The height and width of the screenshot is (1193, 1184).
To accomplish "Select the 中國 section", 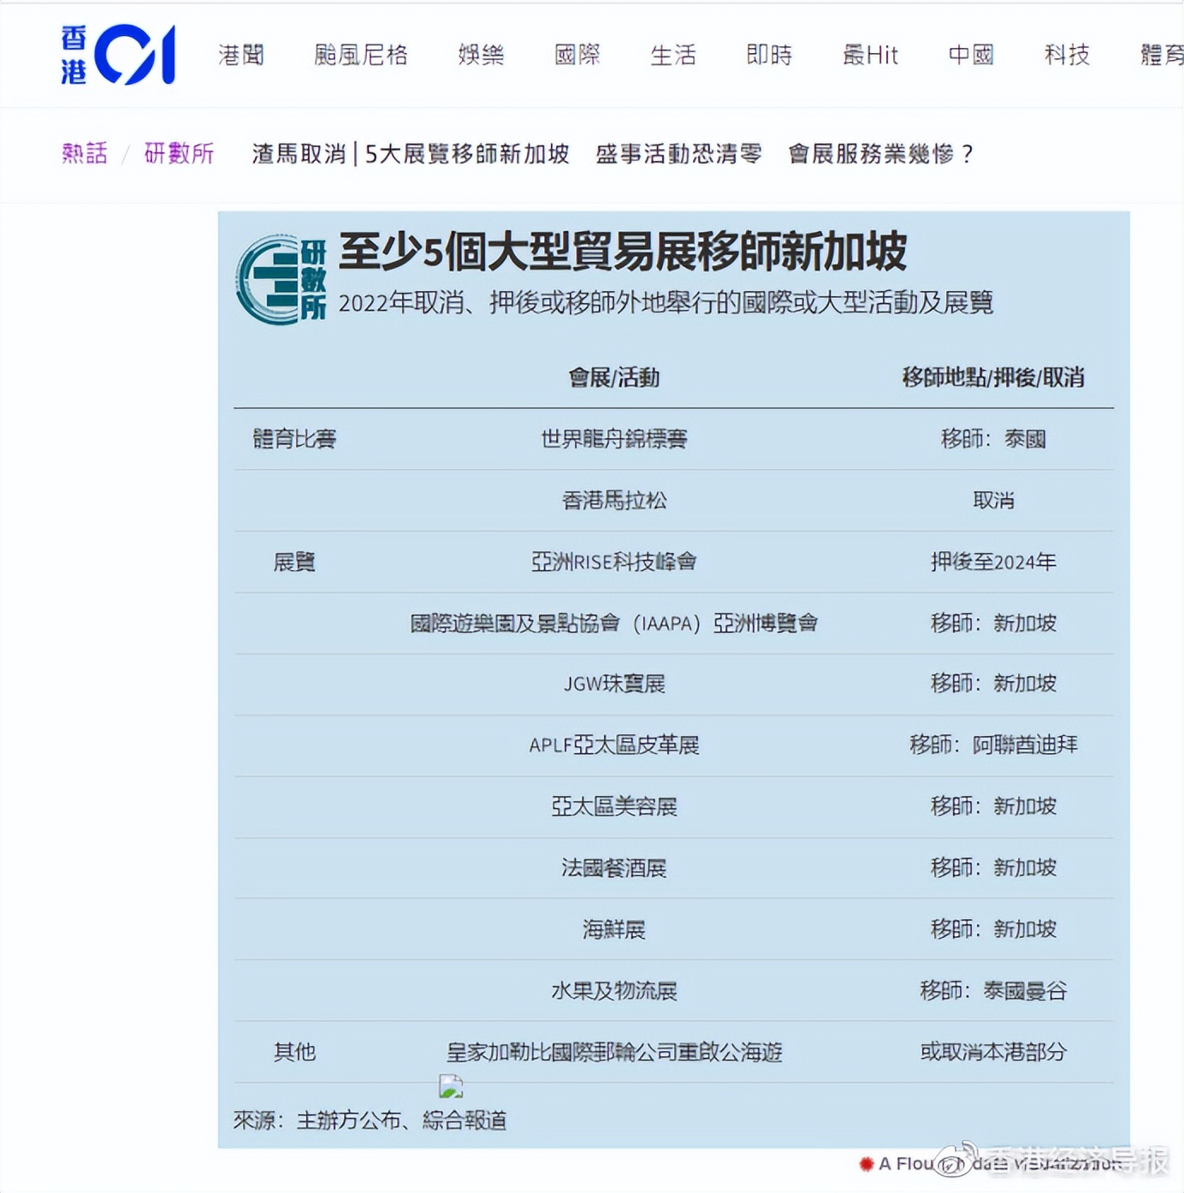I will pyautogui.click(x=971, y=55).
